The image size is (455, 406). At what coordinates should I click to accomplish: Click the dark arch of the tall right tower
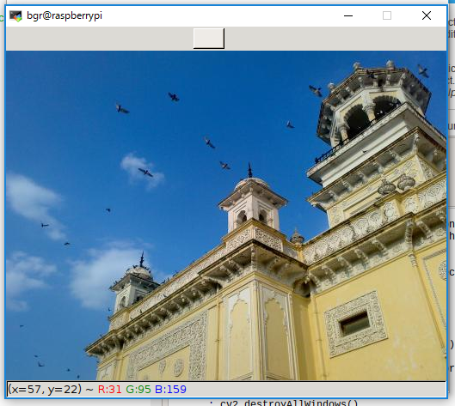(357, 121)
